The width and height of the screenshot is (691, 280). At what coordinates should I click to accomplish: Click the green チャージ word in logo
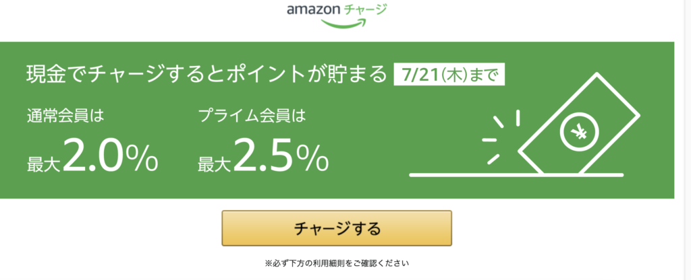[365, 9]
